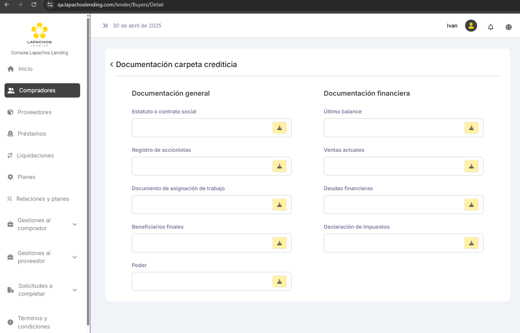The height and width of the screenshot is (333, 520).
Task: Go to Préstamos section
Action: [x=32, y=134]
